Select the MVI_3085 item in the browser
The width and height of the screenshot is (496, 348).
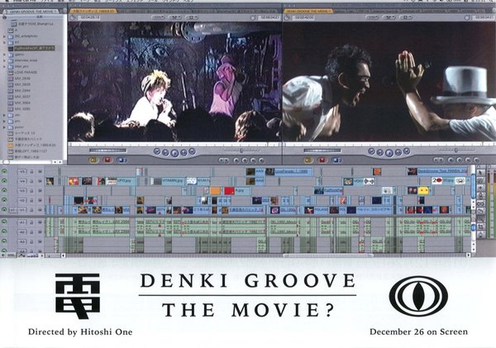pos(19,109)
